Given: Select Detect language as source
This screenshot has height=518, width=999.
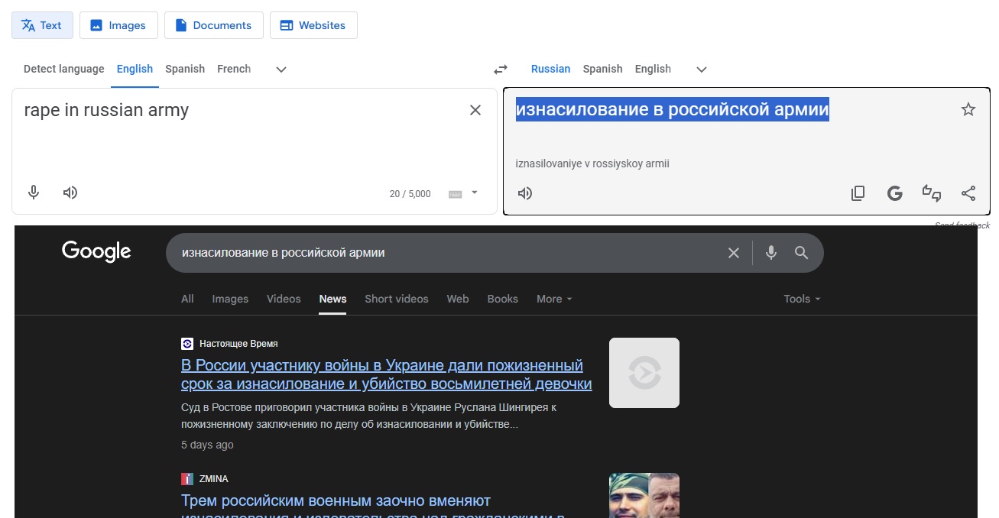Looking at the screenshot, I should [64, 69].
